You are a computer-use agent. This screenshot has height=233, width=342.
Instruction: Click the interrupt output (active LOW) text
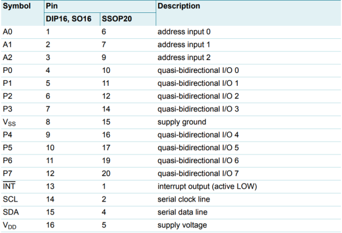(x=207, y=187)
